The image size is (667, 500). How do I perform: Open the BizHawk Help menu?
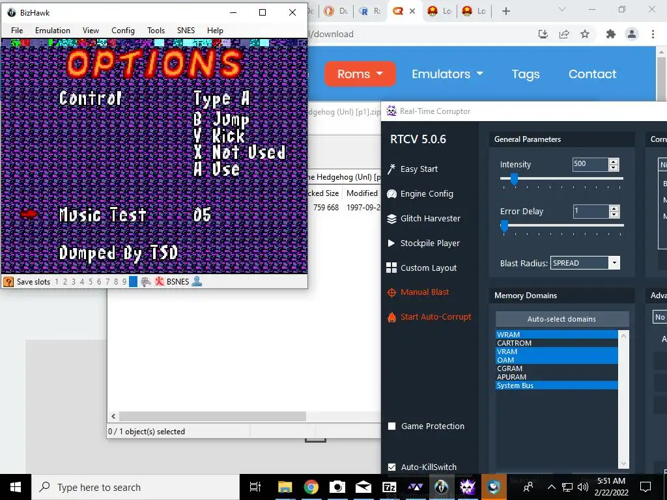tap(215, 31)
